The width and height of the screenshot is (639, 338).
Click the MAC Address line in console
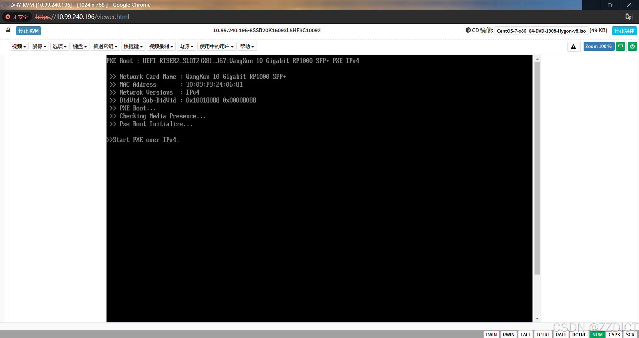(x=176, y=85)
